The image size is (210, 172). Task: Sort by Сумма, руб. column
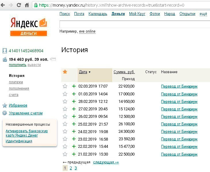[x=124, y=72]
